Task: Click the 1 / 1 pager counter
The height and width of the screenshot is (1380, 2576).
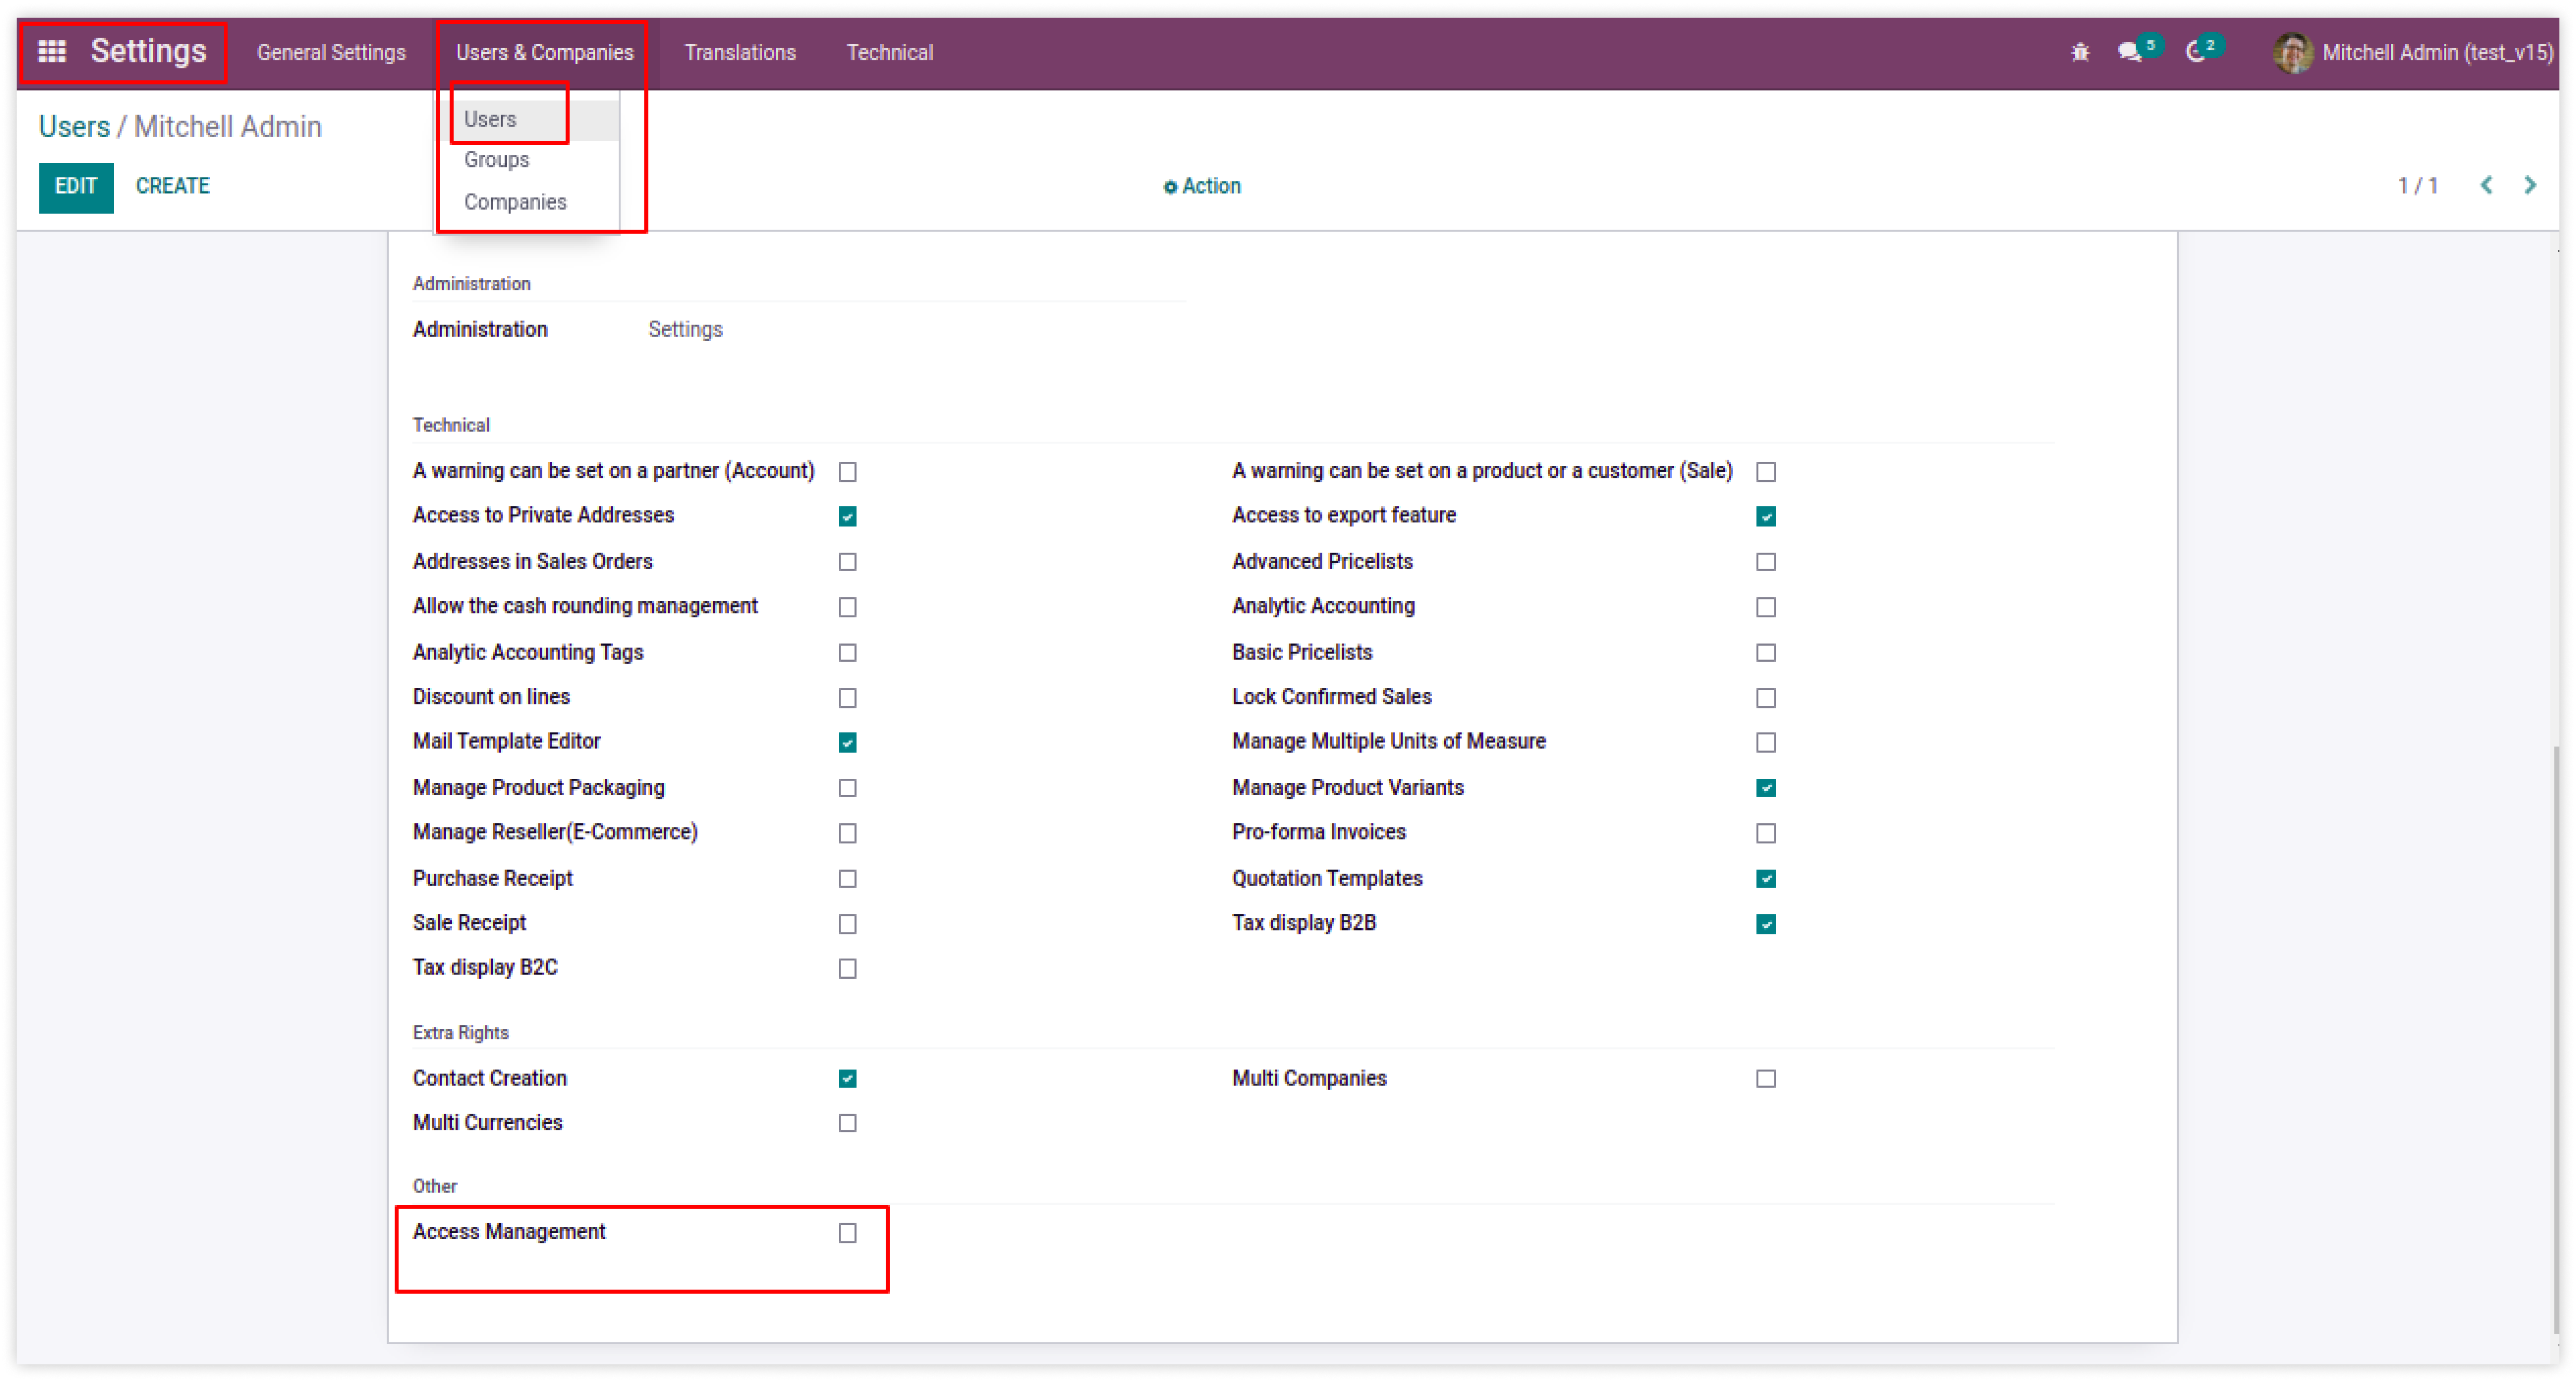Action: click(x=2417, y=186)
